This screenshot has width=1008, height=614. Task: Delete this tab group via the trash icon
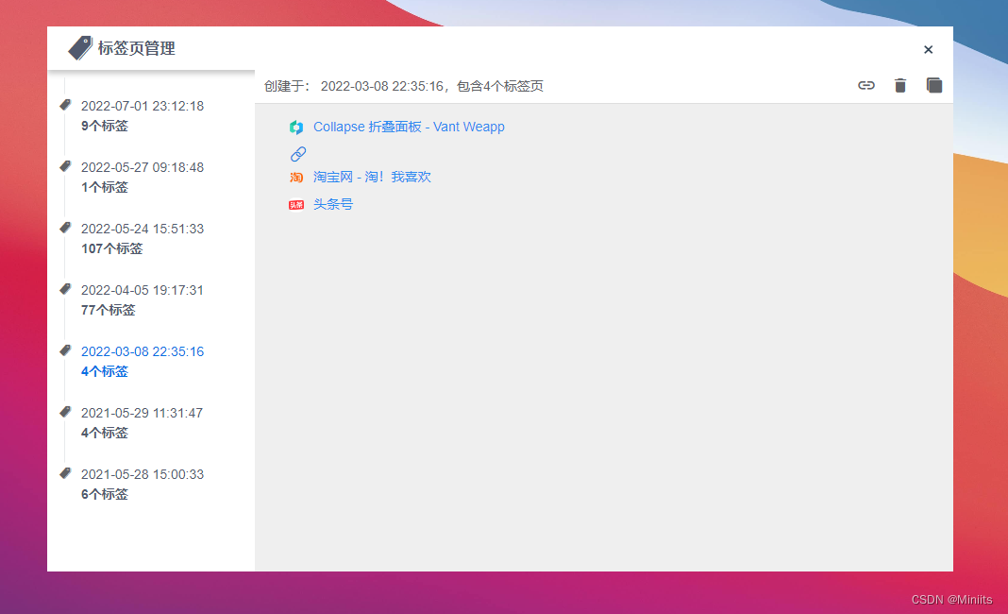[900, 86]
